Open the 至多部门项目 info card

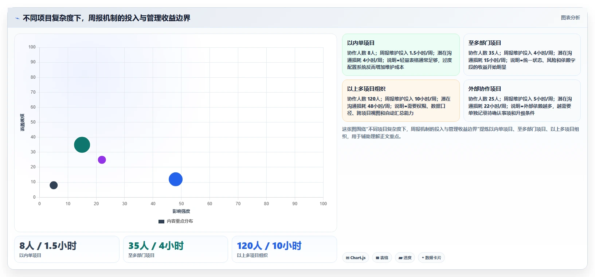tap(522, 55)
